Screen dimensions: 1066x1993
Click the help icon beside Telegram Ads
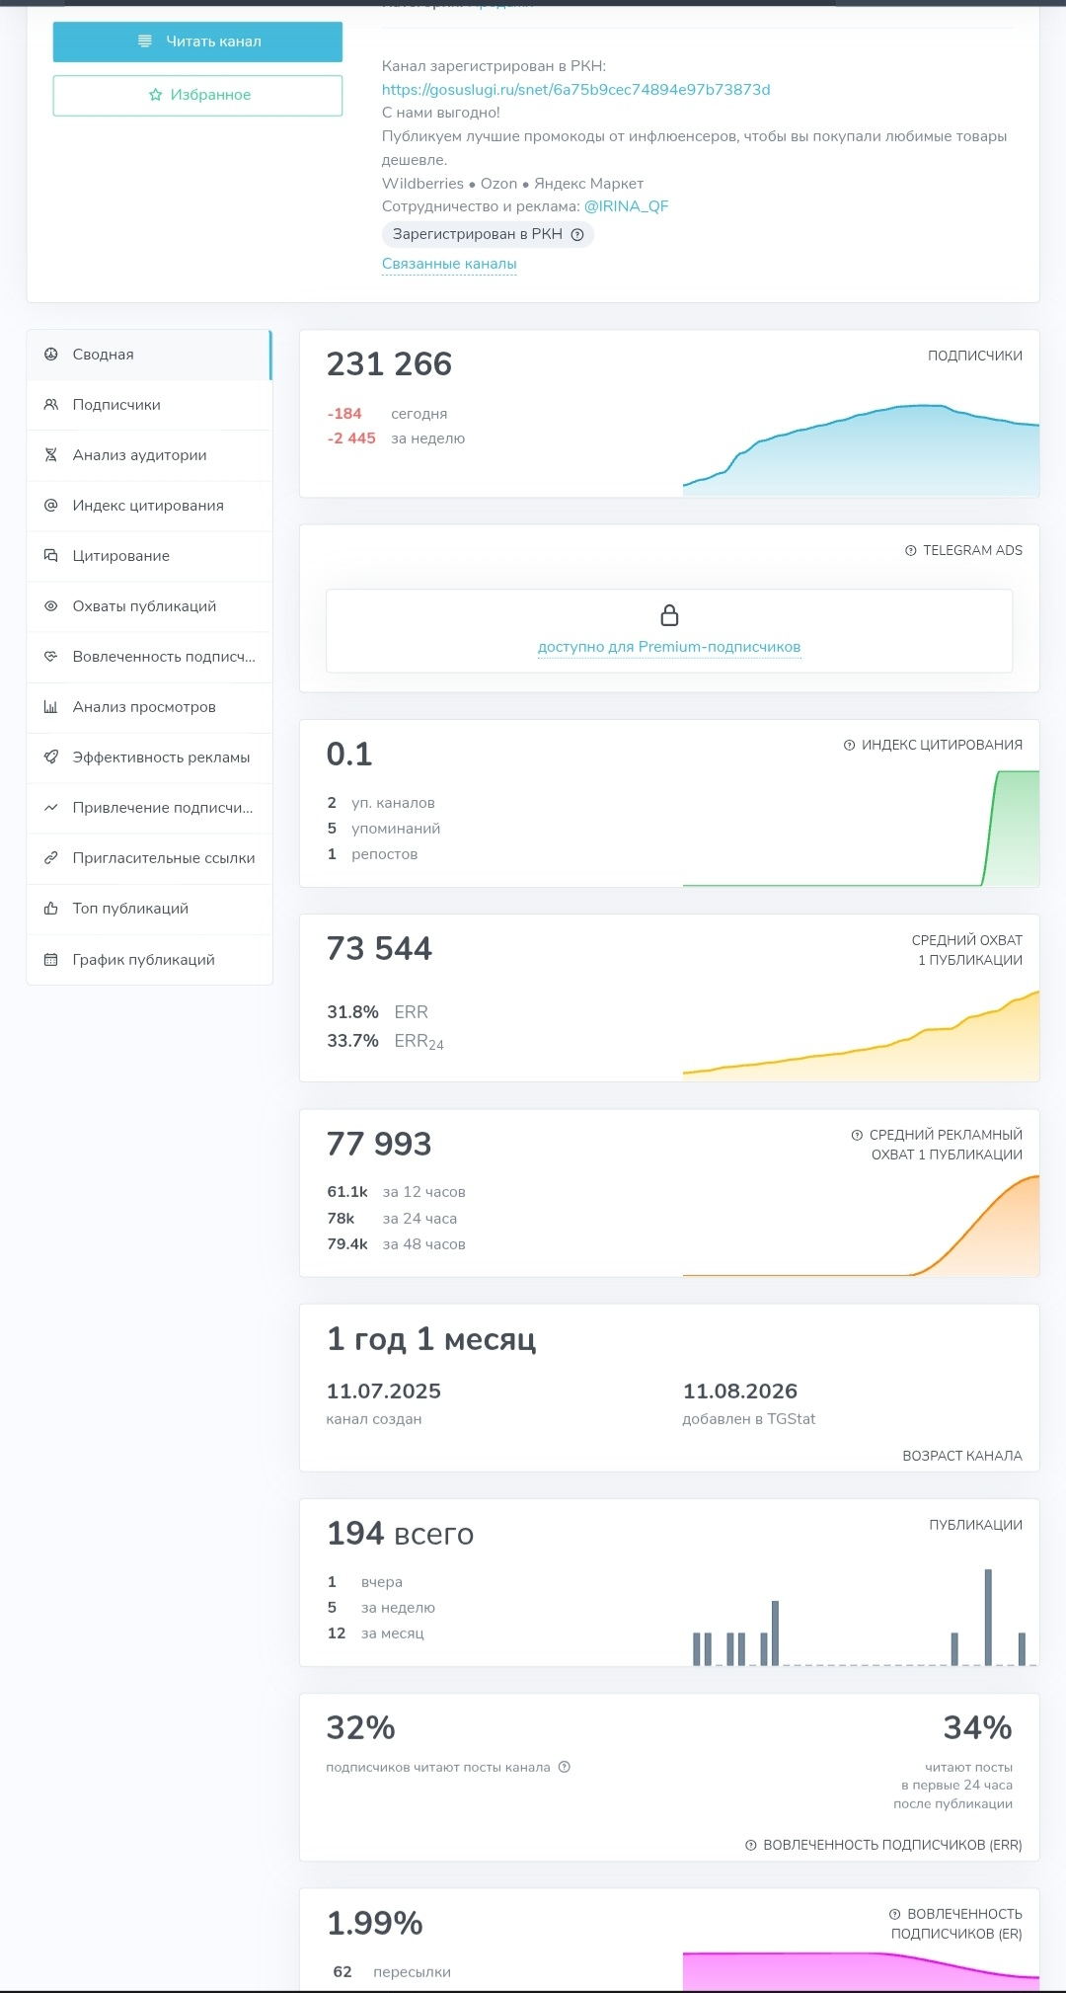(x=911, y=551)
